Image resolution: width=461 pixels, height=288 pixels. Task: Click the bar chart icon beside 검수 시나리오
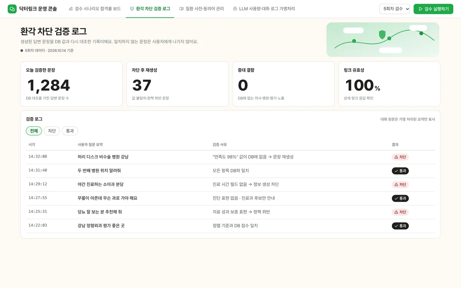pyautogui.click(x=71, y=9)
